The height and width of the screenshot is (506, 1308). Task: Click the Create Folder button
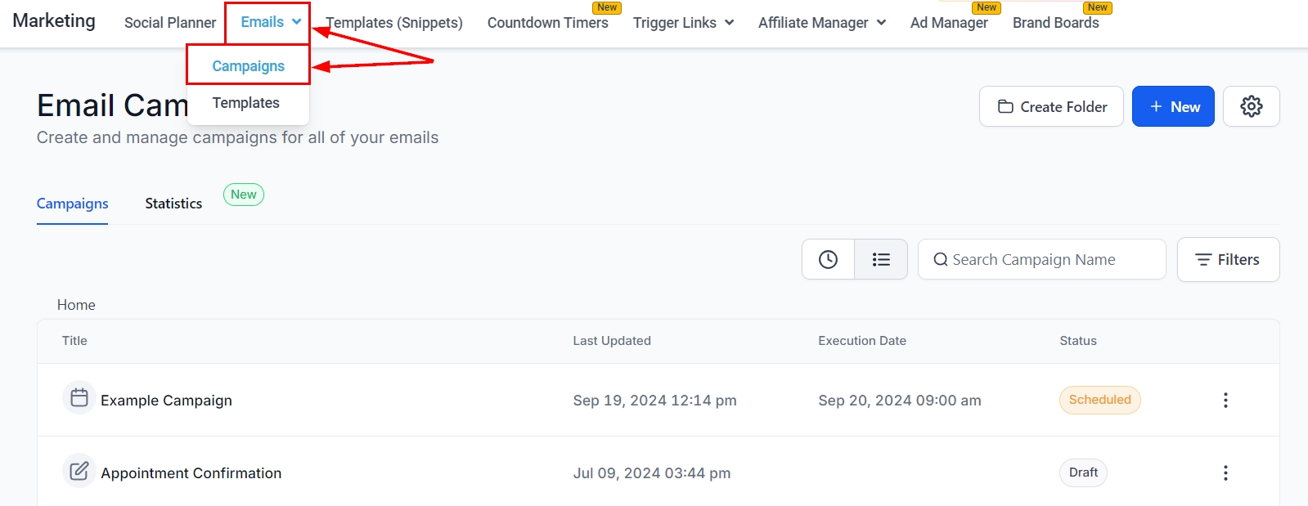point(1051,106)
